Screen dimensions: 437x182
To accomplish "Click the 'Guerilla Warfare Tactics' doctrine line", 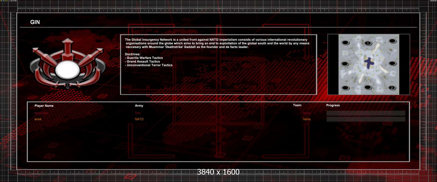I will (144, 58).
